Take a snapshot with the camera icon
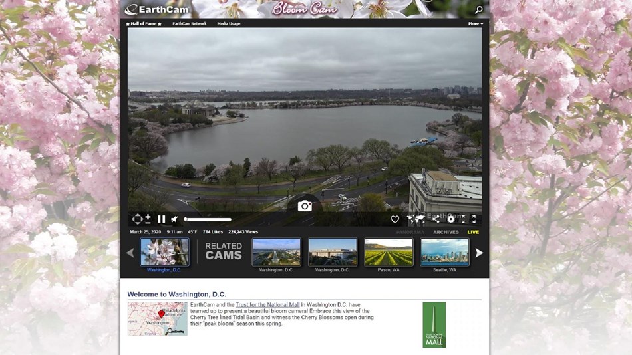 (305, 206)
